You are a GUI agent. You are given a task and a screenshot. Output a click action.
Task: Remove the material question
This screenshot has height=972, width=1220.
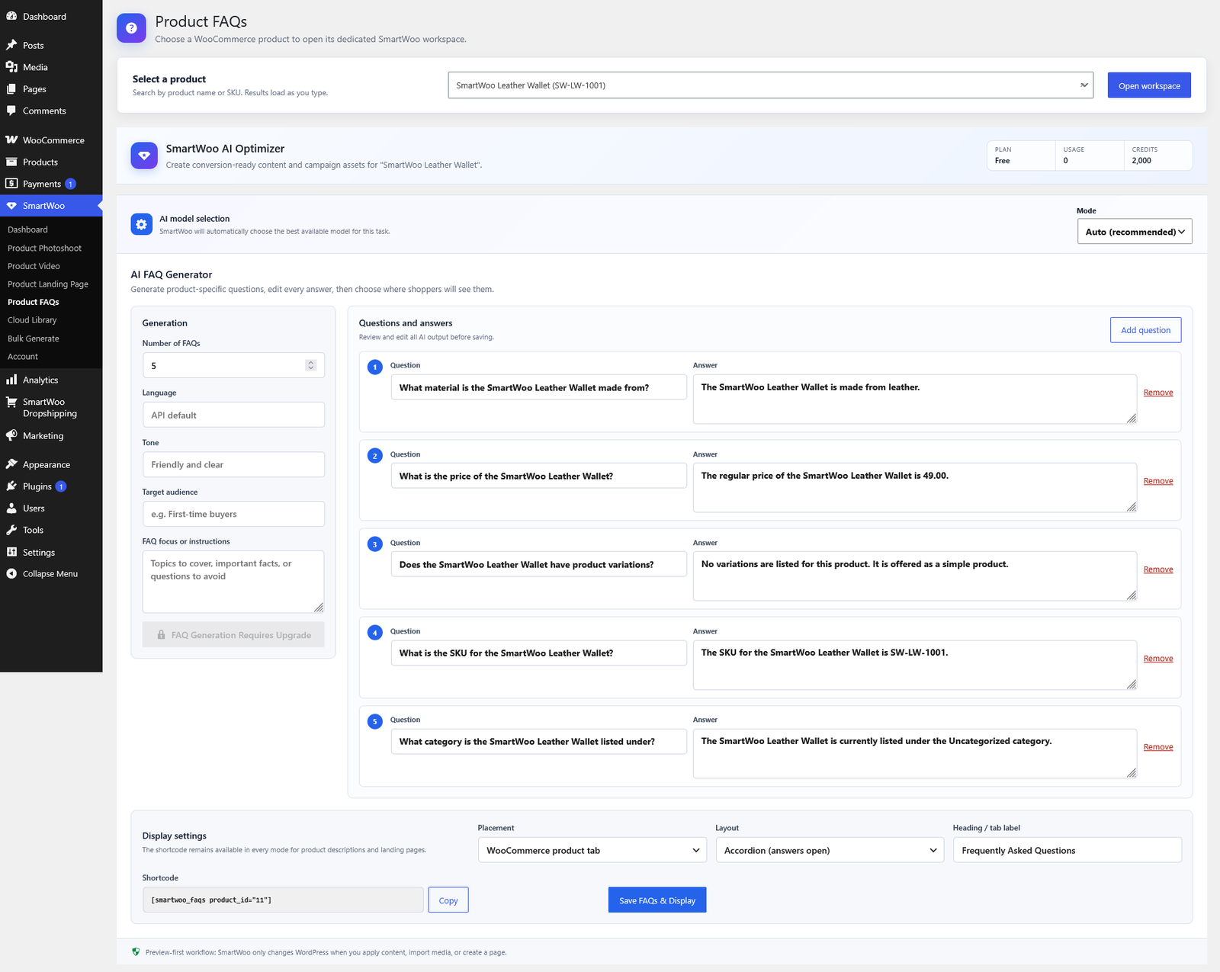click(1158, 393)
